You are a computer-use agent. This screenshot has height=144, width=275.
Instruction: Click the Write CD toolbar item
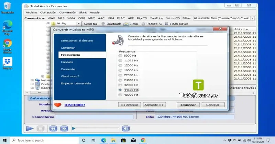pos(173,18)
